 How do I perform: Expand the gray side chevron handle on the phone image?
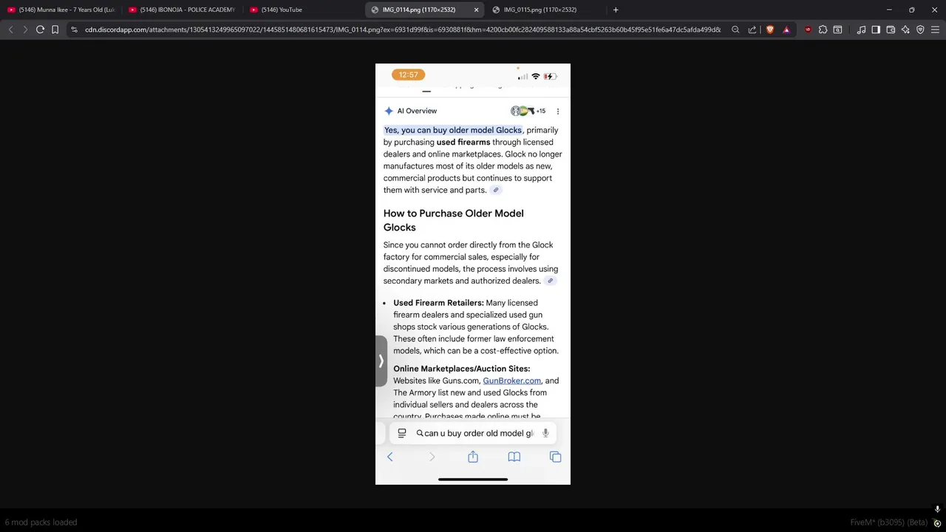point(381,361)
